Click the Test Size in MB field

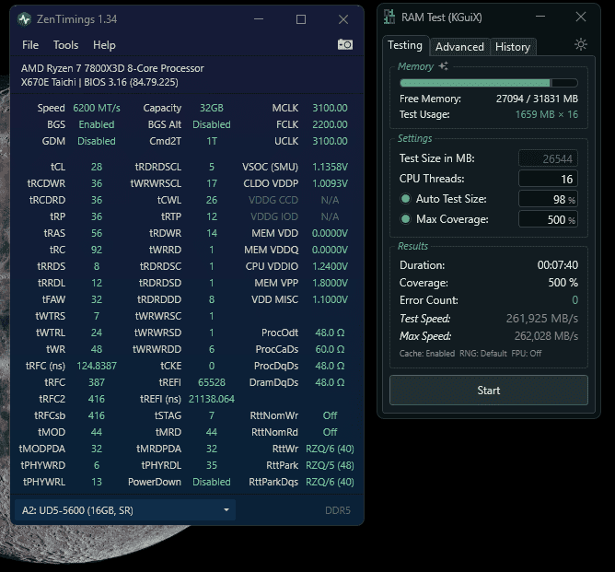coord(548,158)
